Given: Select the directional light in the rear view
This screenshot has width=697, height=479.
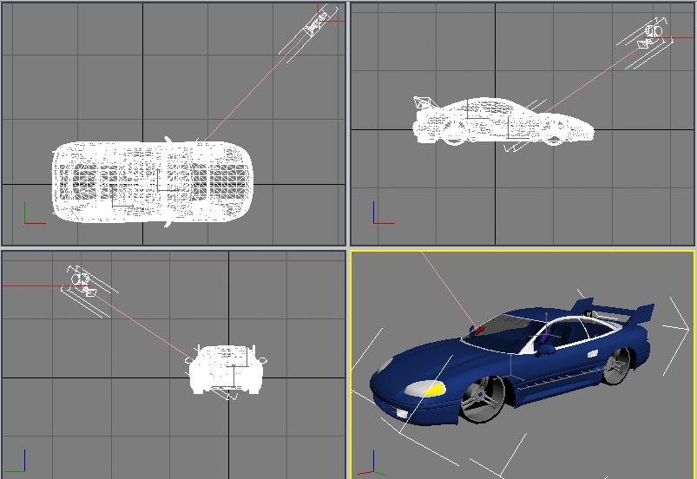Looking at the screenshot, I should click(x=83, y=284).
